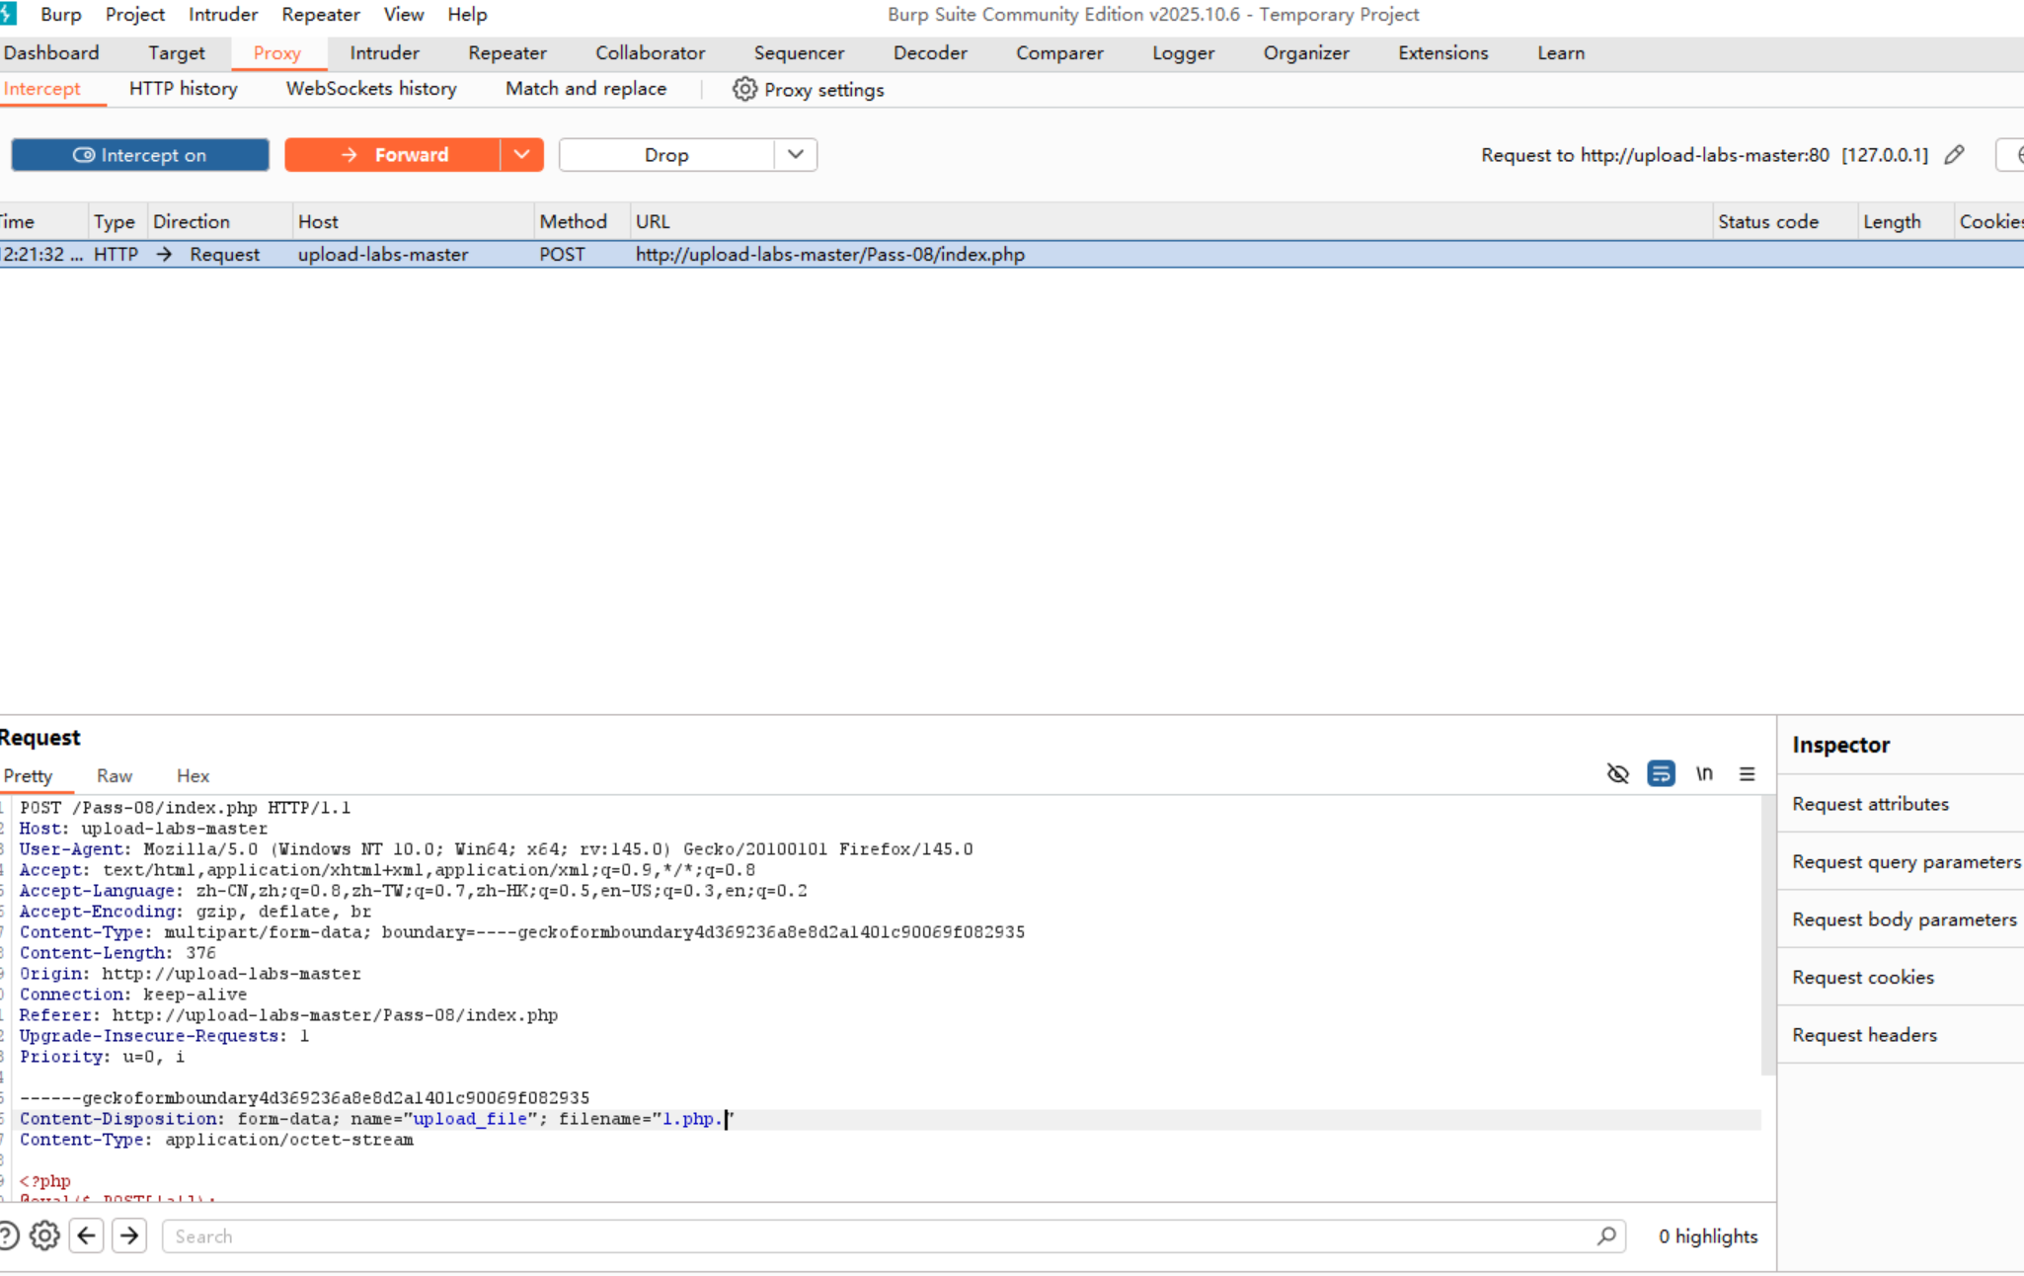Go to previous search match arrow
The height and width of the screenshot is (1276, 2024).
click(x=87, y=1236)
